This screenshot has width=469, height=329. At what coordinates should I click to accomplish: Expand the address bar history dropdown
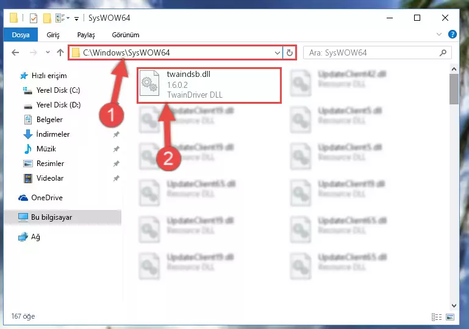(x=277, y=53)
